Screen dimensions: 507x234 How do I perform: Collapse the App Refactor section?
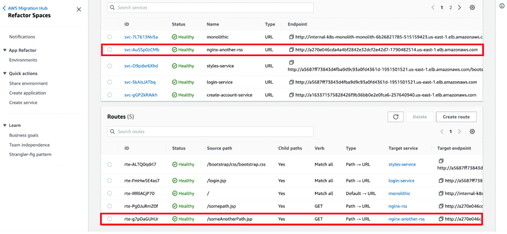pos(4,50)
